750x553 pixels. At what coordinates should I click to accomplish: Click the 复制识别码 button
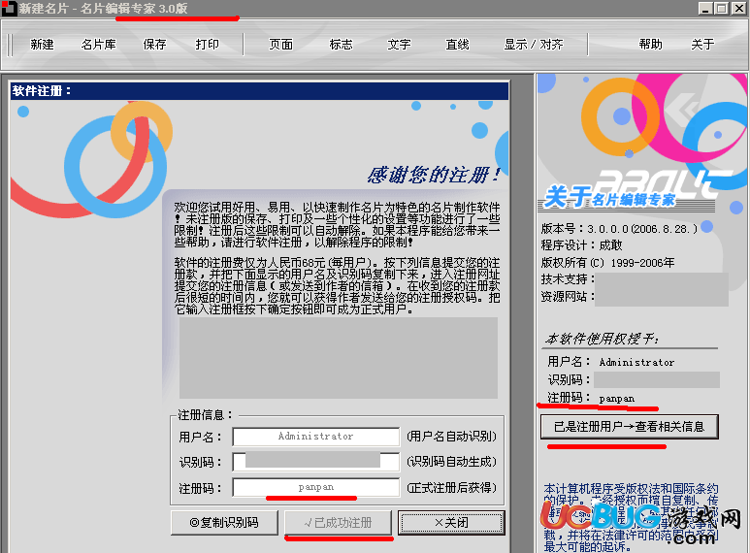pyautogui.click(x=224, y=522)
